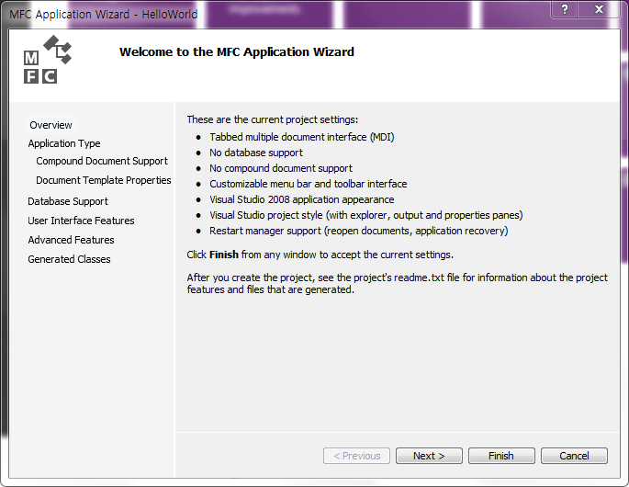
Task: Click Finish to accept settings
Action: (501, 456)
